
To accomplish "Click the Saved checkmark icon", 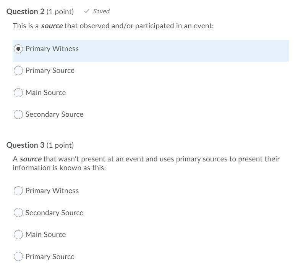I will pyautogui.click(x=87, y=11).
